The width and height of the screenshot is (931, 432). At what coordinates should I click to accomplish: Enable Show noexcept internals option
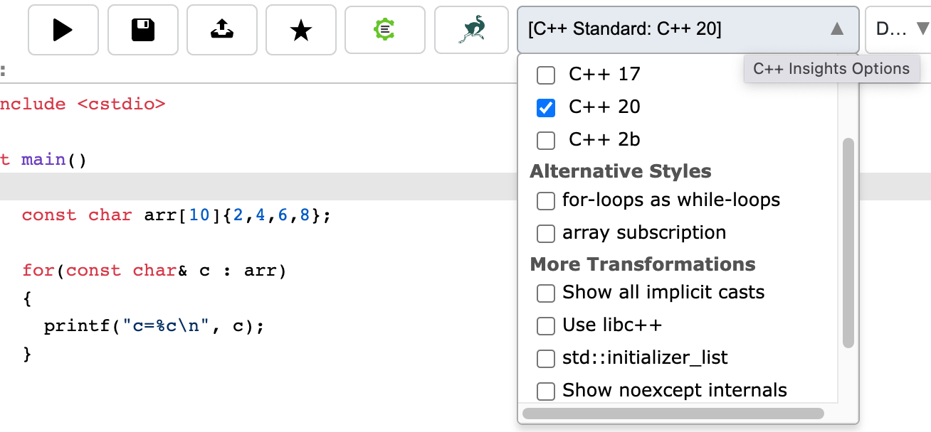click(546, 391)
